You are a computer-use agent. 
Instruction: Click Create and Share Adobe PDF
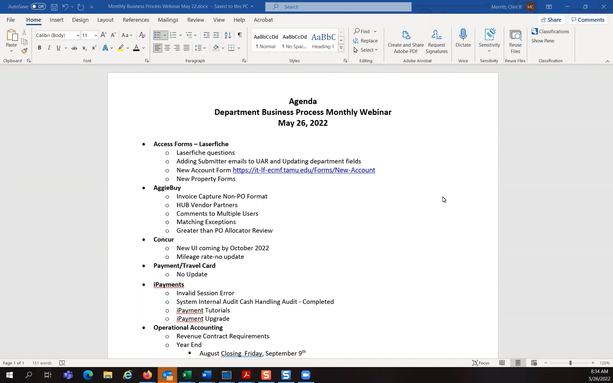point(406,41)
